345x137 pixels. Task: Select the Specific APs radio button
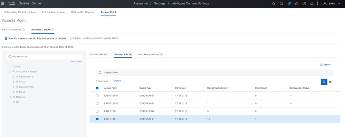click(6, 38)
